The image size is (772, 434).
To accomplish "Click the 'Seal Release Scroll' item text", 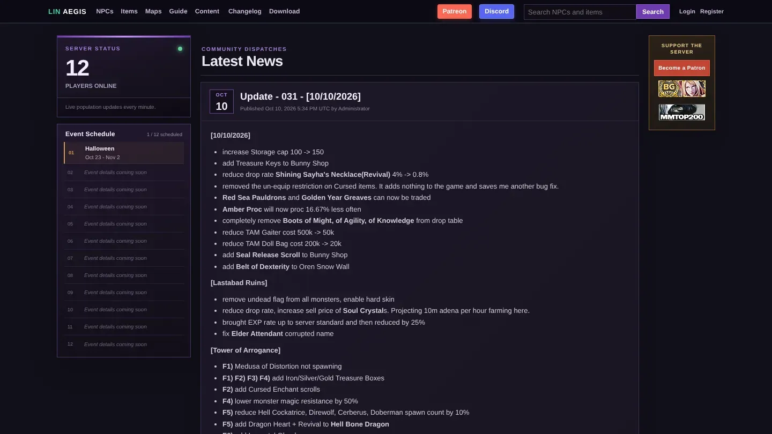I will [x=268, y=255].
